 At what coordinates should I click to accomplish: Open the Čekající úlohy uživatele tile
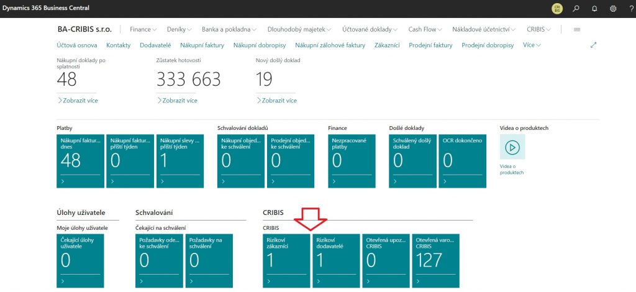(x=80, y=260)
